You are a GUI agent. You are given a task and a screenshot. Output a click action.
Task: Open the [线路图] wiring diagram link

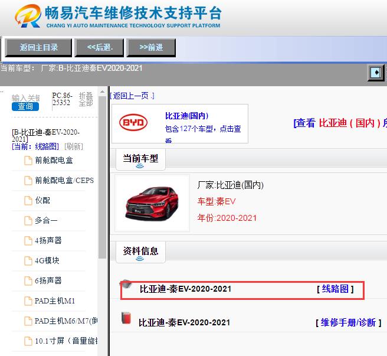click(x=335, y=289)
